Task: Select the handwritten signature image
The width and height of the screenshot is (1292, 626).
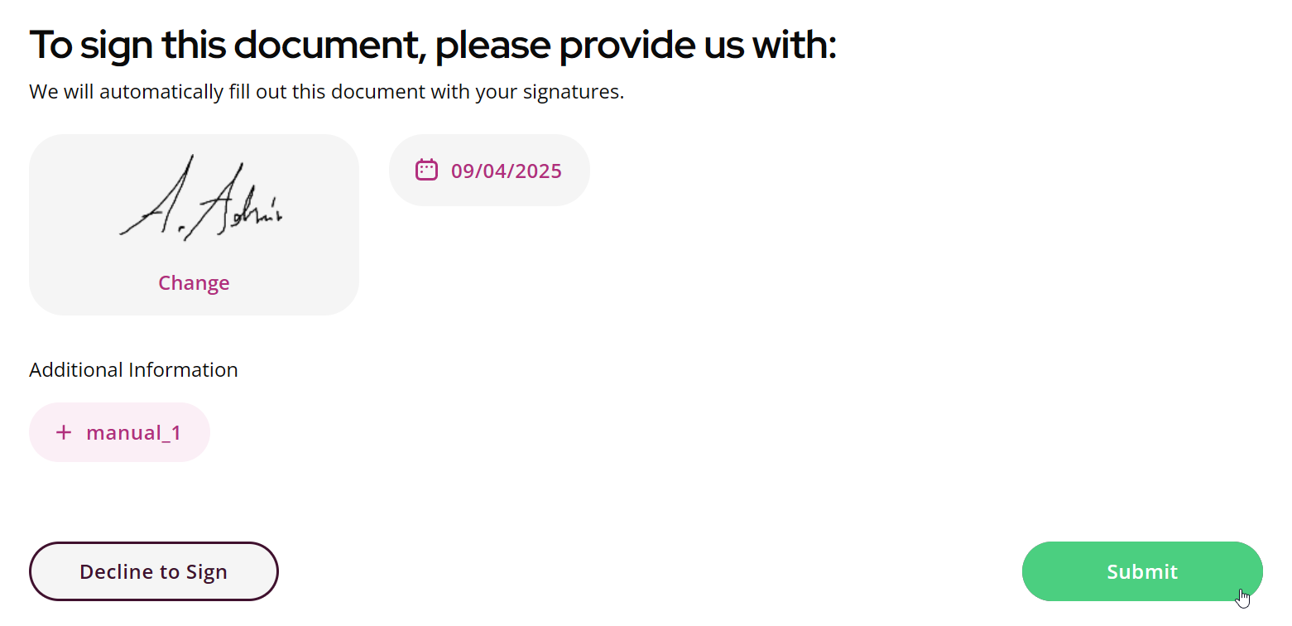Action: [201, 198]
